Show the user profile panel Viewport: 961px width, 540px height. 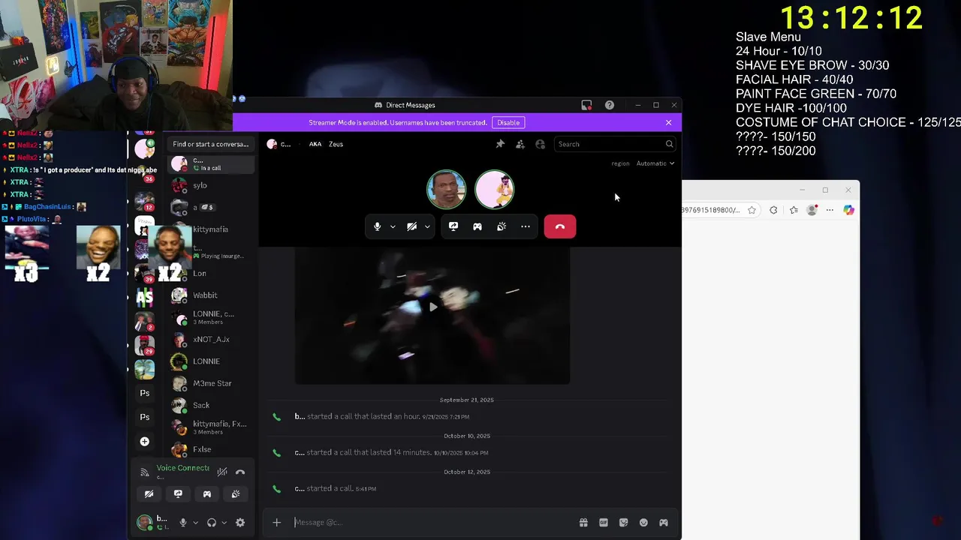(x=540, y=144)
